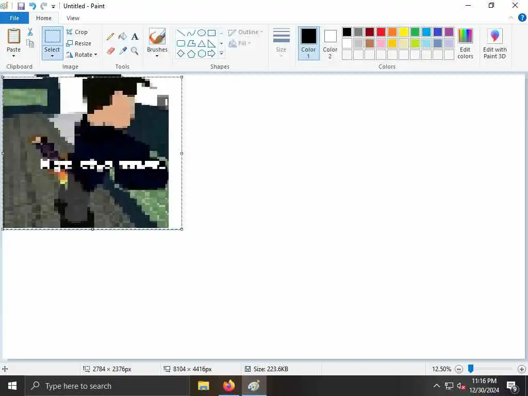Open Paint Help question mark icon

click(522, 18)
